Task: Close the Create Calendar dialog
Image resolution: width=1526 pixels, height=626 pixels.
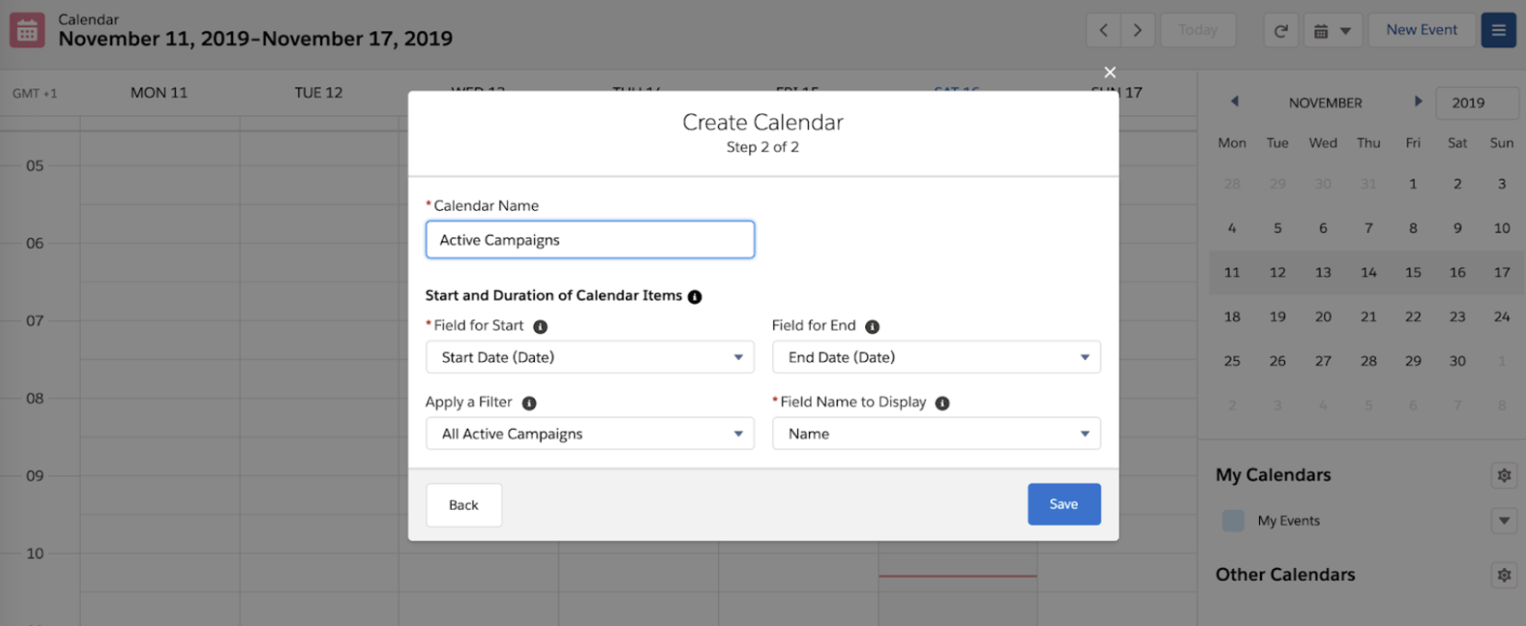Action: 1109,72
